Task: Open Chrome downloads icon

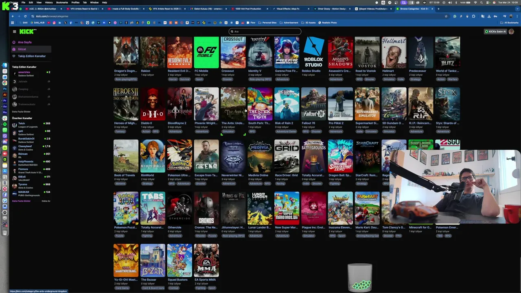Action: click(x=489, y=16)
